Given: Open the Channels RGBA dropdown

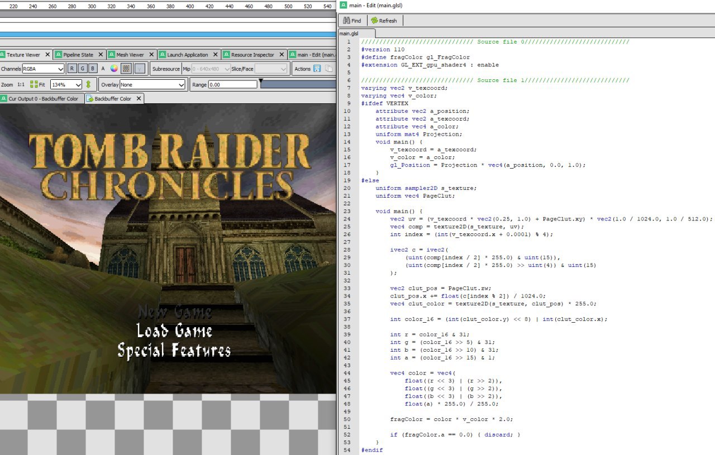Looking at the screenshot, I should (x=44, y=69).
